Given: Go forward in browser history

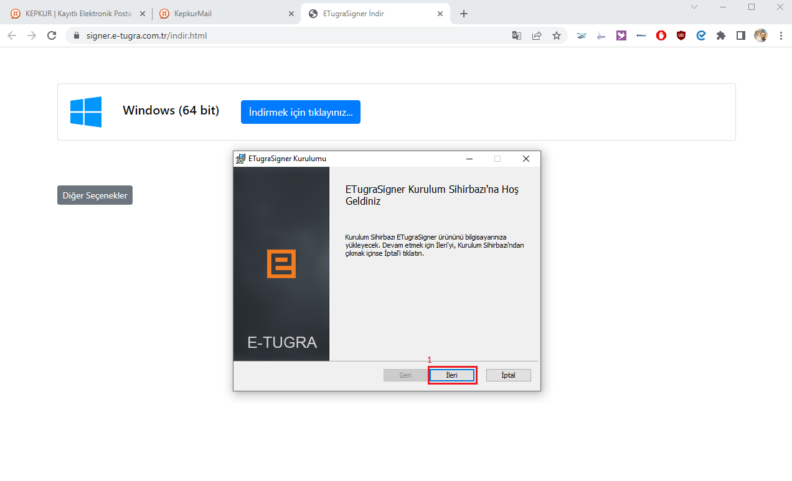Looking at the screenshot, I should click(32, 35).
